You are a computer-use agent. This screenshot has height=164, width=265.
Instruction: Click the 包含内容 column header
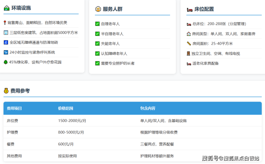click(148, 108)
